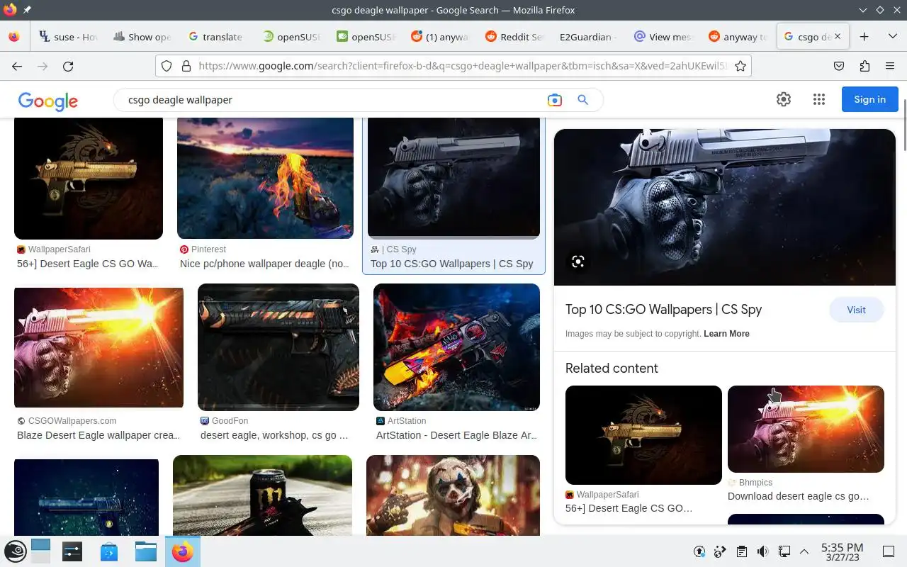Close the csgo deagle tab
This screenshot has width=907, height=567.
tap(838, 37)
